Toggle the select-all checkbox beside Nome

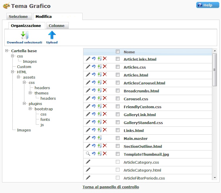coord(118,52)
